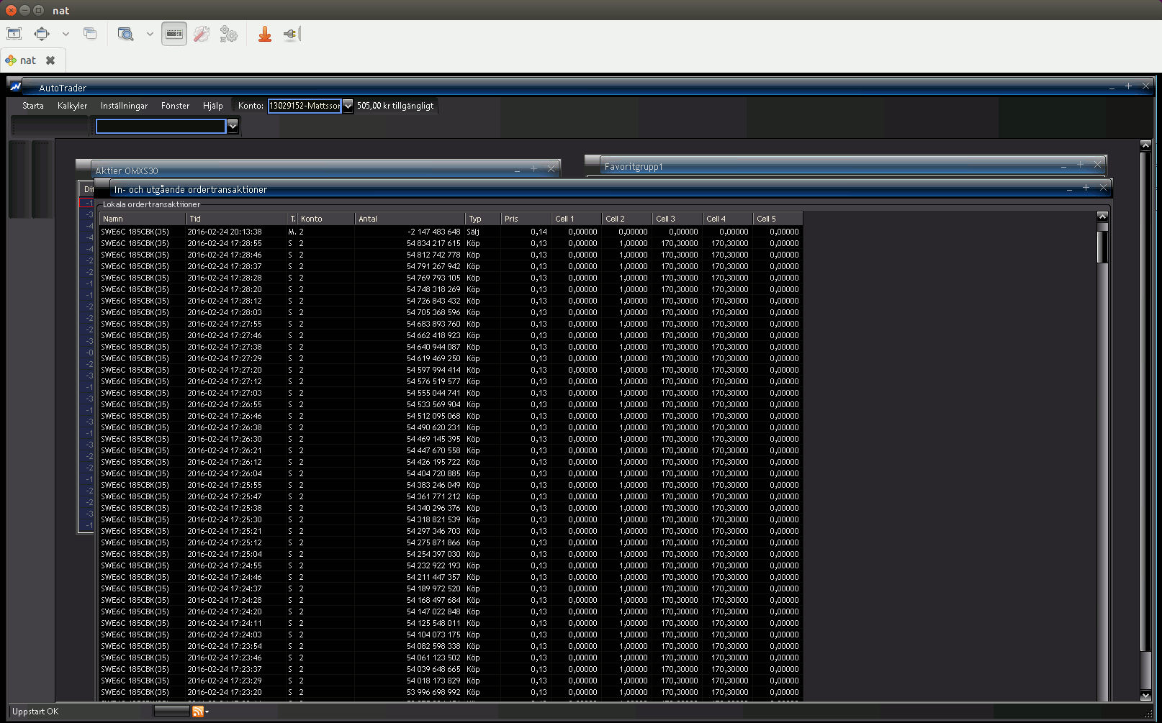Open the Remmina preferences wrench icon
Viewport: 1162px width, 723px height.
pyautogui.click(x=202, y=34)
